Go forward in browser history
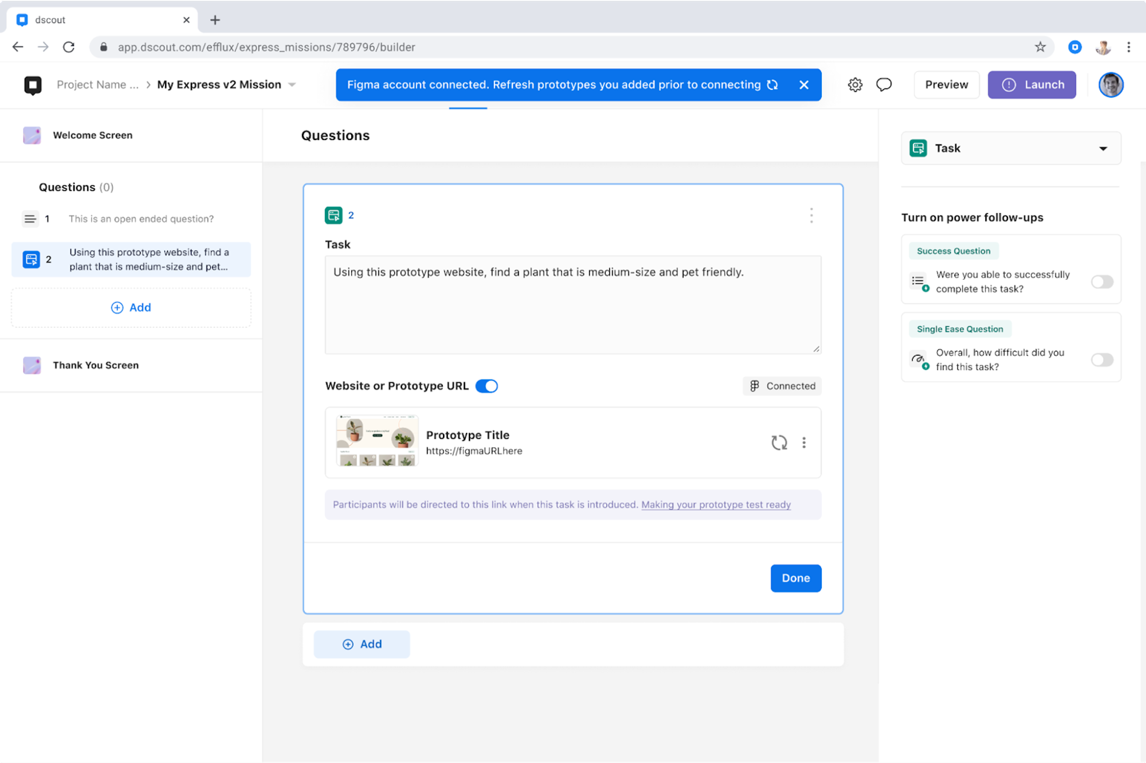The height and width of the screenshot is (763, 1146). point(44,47)
